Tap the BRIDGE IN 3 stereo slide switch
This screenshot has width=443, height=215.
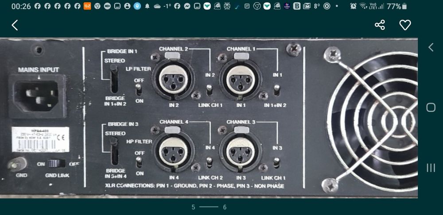[114, 151]
